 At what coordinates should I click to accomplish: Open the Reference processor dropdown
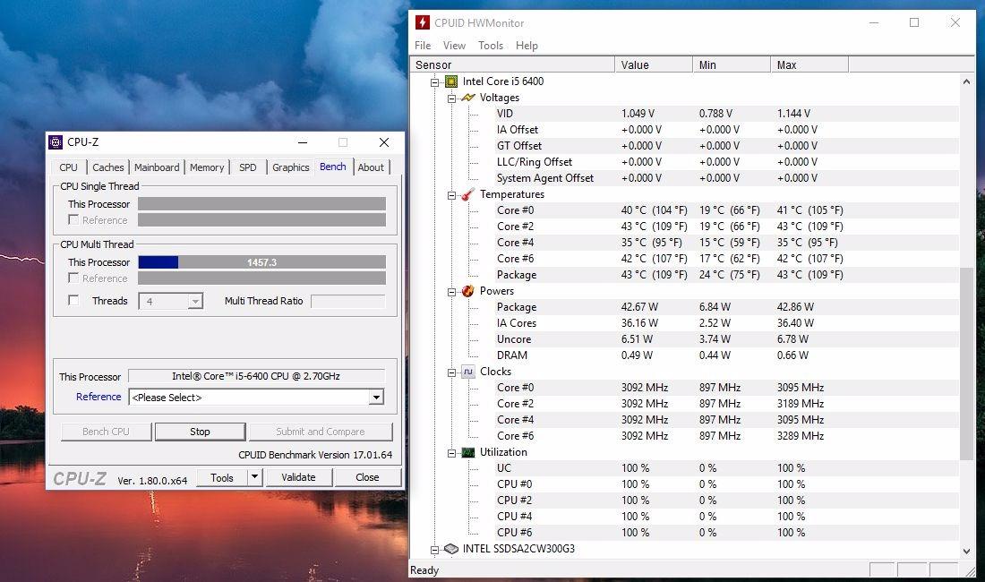pos(376,398)
